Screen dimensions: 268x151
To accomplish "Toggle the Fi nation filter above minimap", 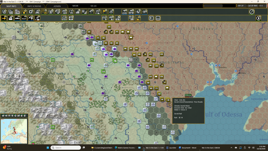I will pos(9,116).
